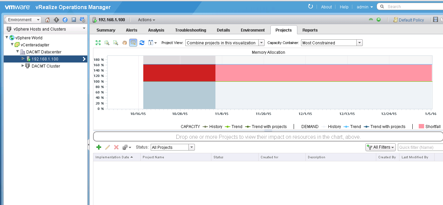443x205 pixels.
Task: Switch to the Environment tab
Action: tap(253, 30)
